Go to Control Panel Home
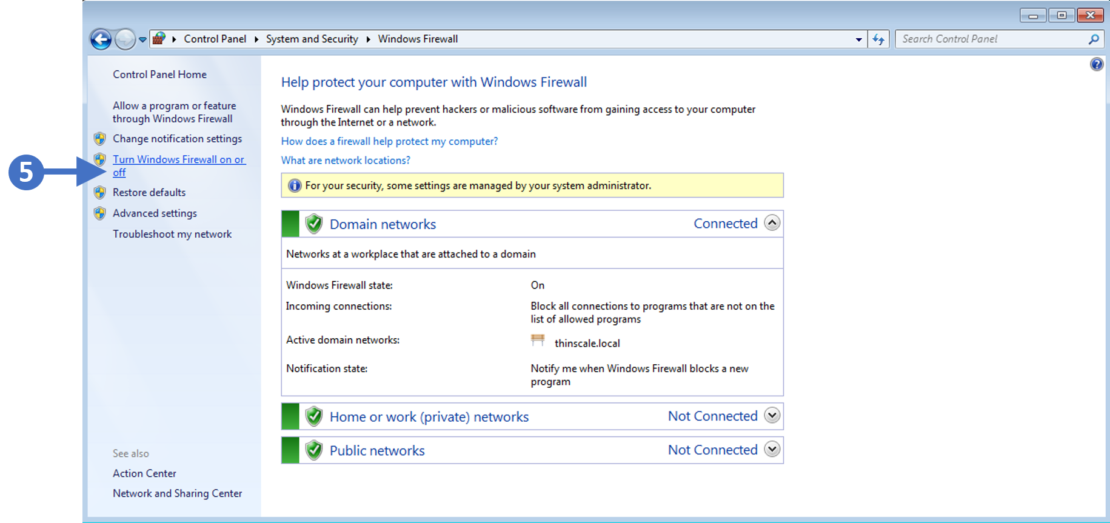This screenshot has height=523, width=1110. [159, 75]
